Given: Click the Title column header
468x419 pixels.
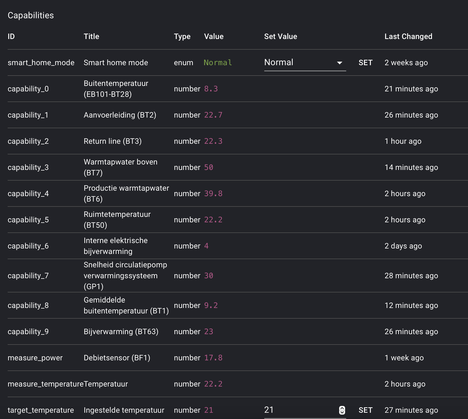Looking at the screenshot, I should pos(91,37).
